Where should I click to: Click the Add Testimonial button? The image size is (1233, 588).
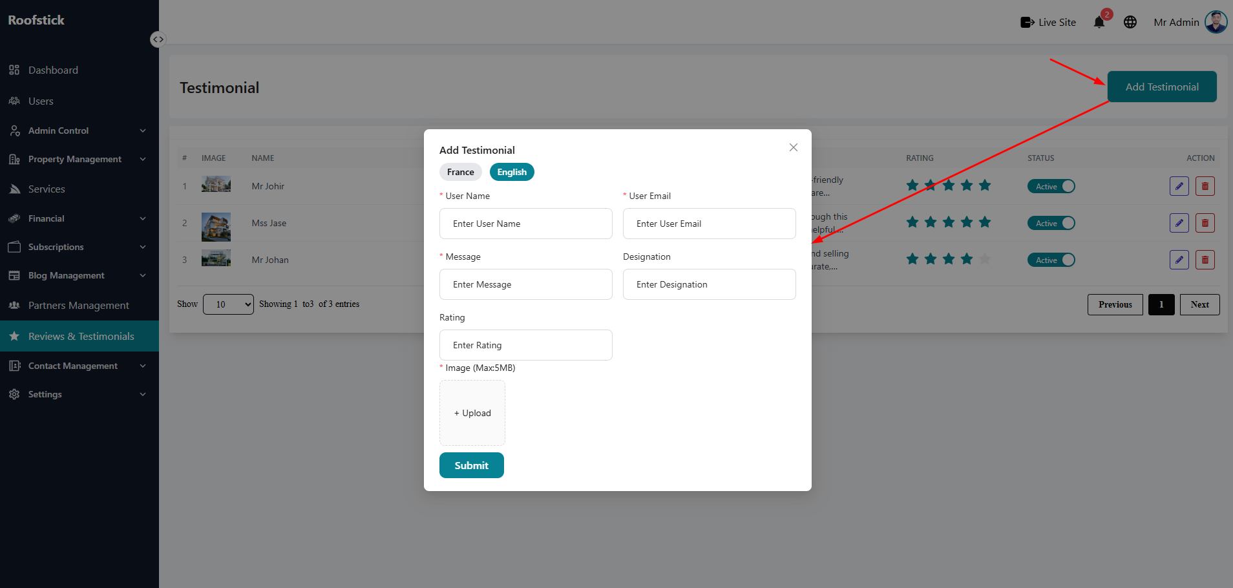[x=1162, y=87]
